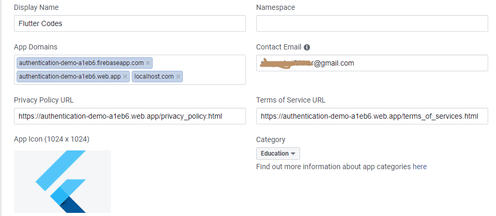The height and width of the screenshot is (216, 496).
Task: Click the empty Namespace field
Action: point(372,23)
